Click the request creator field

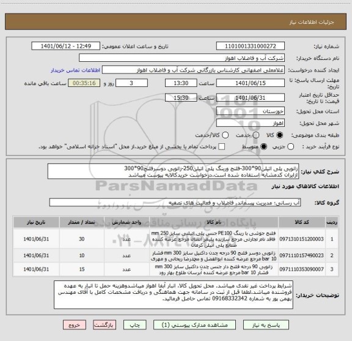[x=193, y=70]
